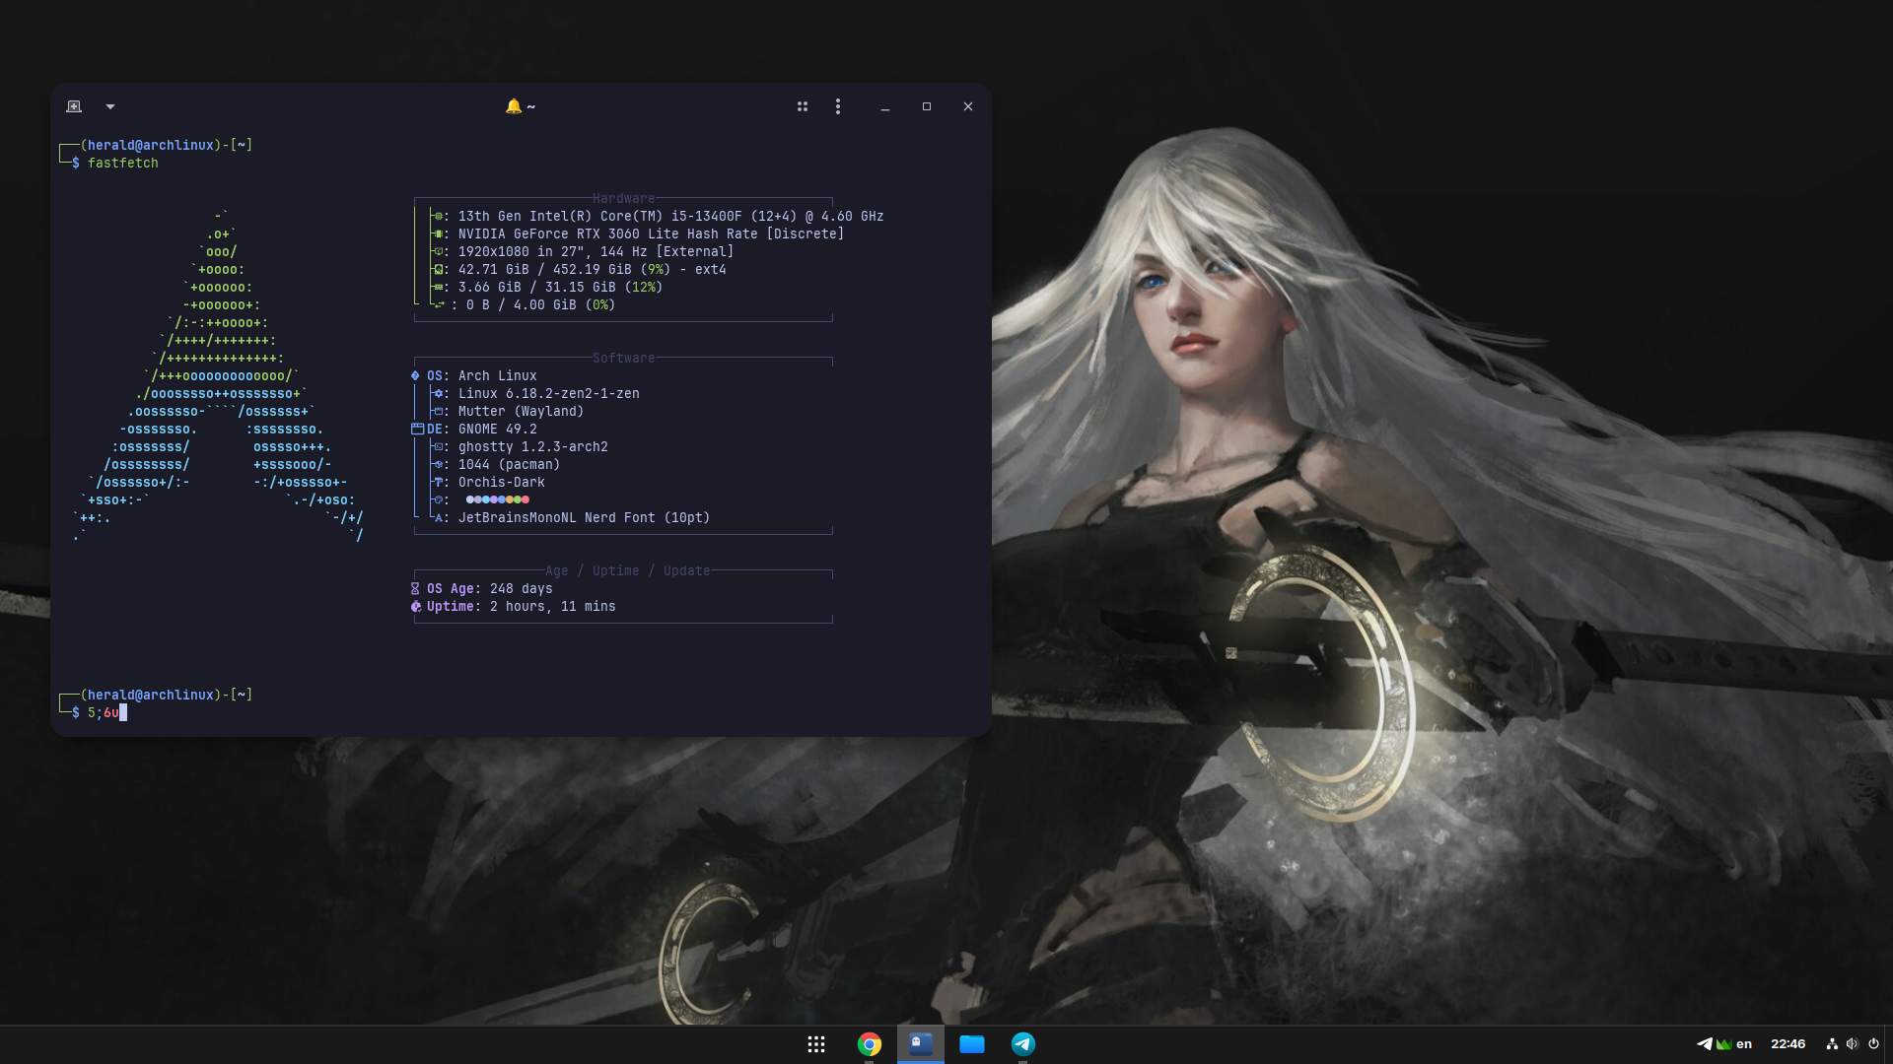
Task: Open the tab overview grid
Action: tap(803, 106)
